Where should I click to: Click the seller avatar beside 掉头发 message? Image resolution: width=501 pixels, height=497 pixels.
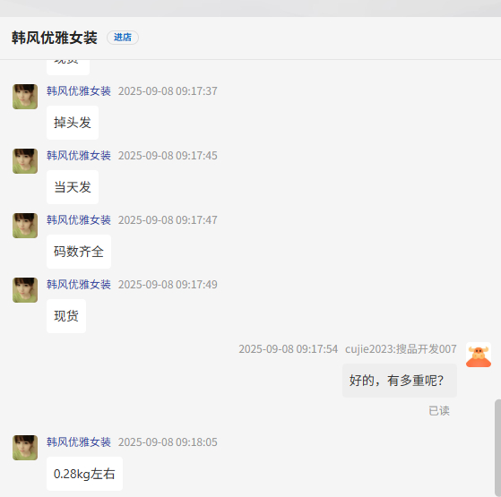(x=25, y=97)
